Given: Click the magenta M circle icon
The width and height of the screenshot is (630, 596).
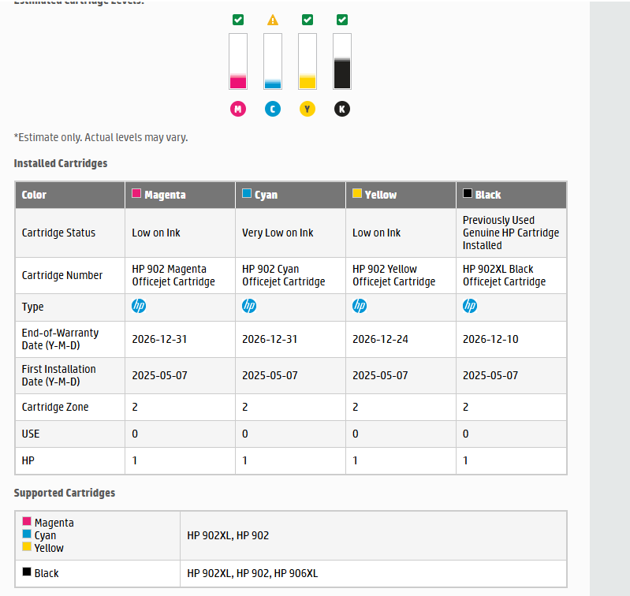Looking at the screenshot, I should tap(238, 109).
